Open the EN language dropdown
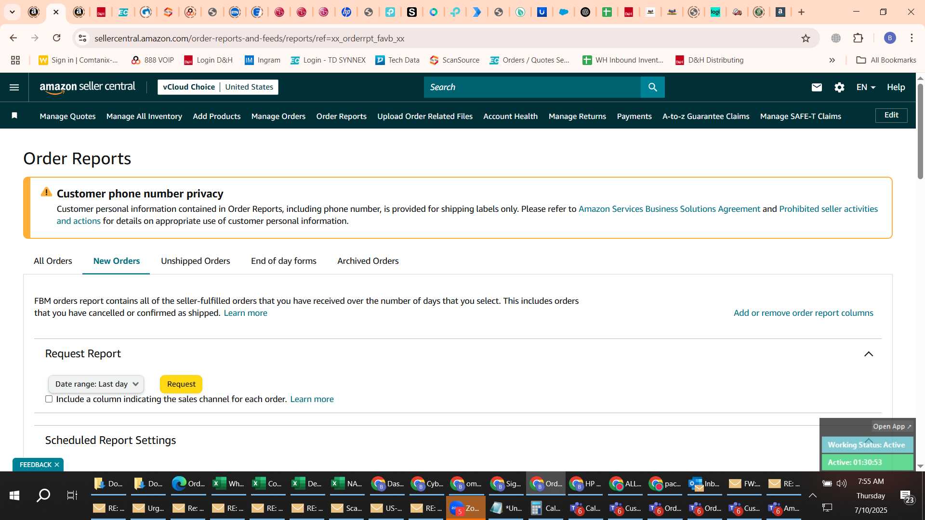Screen dimensions: 925x520 pyautogui.click(x=866, y=87)
